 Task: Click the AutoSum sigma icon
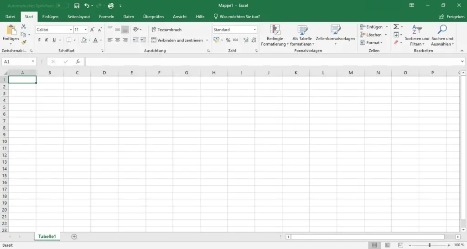click(396, 27)
